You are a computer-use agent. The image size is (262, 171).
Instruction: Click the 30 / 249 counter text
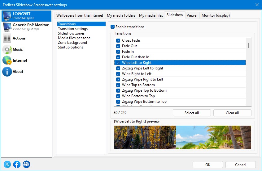120,113
